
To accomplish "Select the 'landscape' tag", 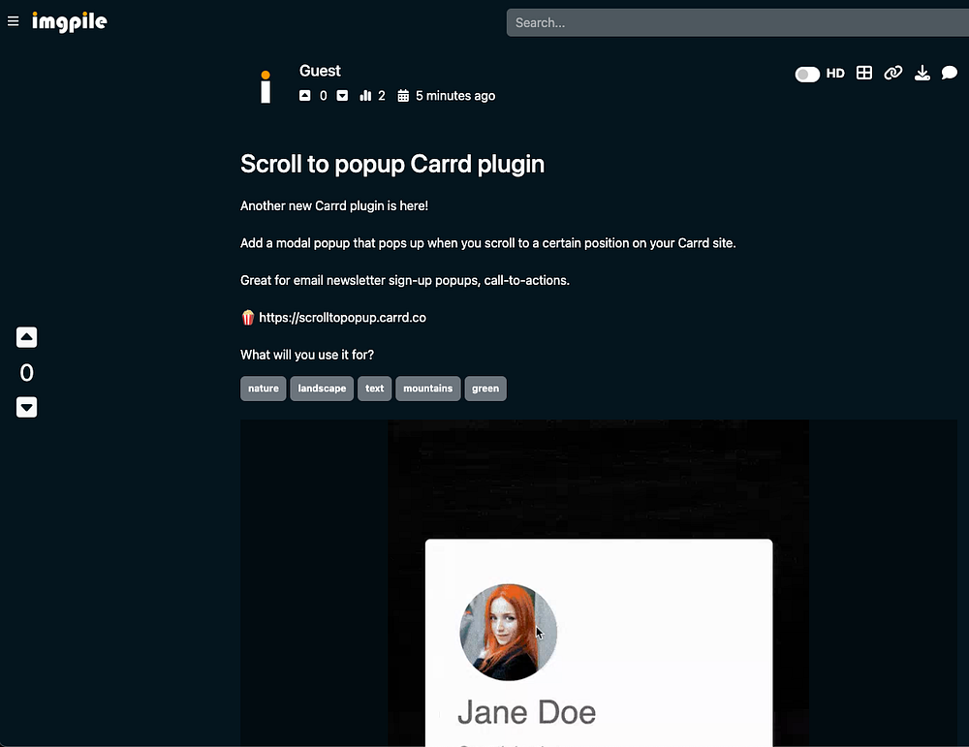I will pyautogui.click(x=322, y=389).
